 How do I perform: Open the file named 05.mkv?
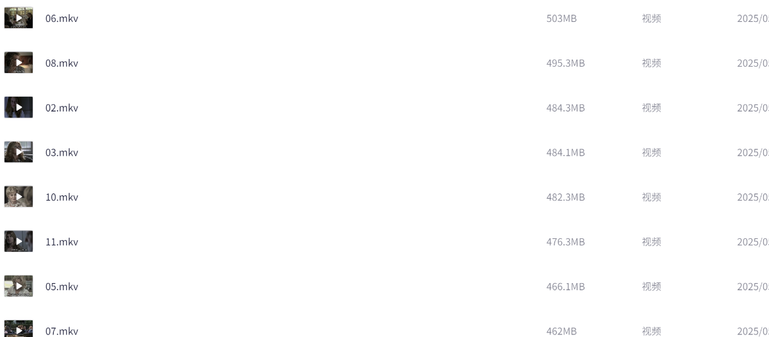click(62, 287)
